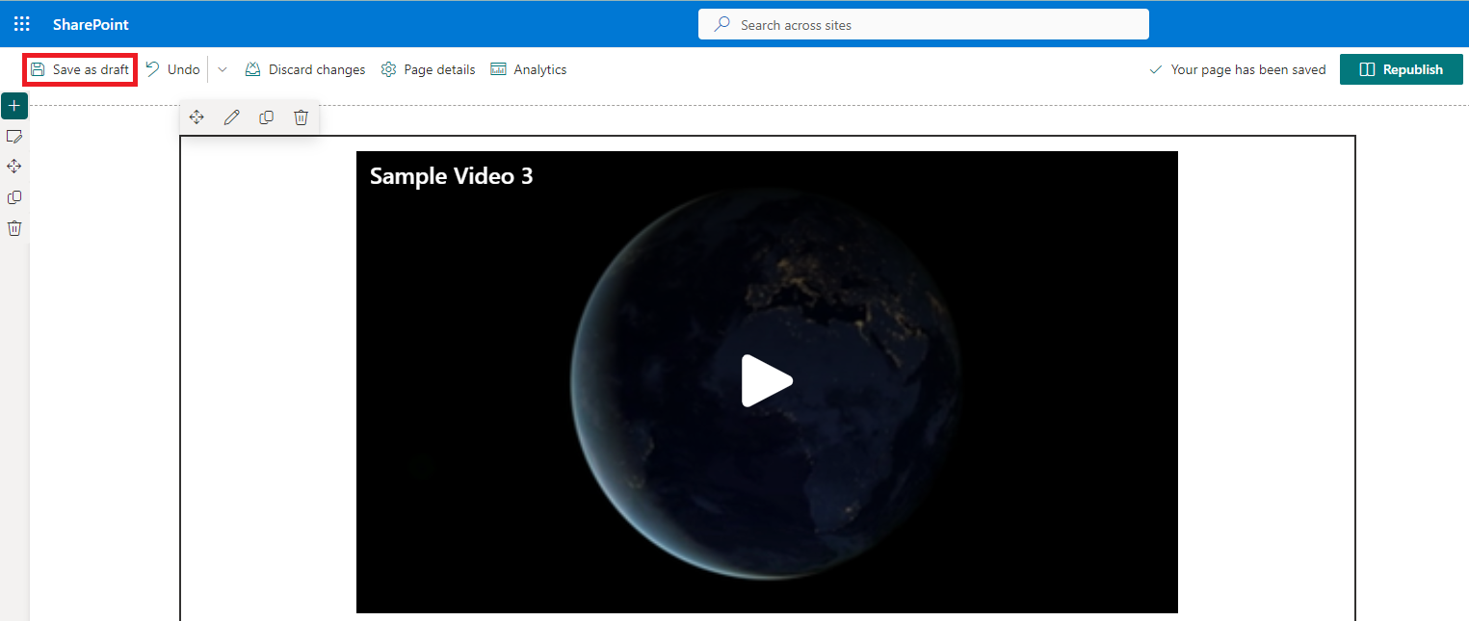The image size is (1469, 621).
Task: Open the app launcher waffle icon
Action: tap(21, 23)
